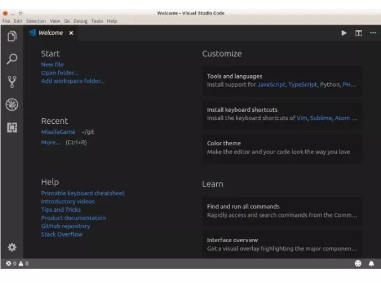The height and width of the screenshot is (283, 381).
Task: Open the View menu
Action: (x=55, y=21)
